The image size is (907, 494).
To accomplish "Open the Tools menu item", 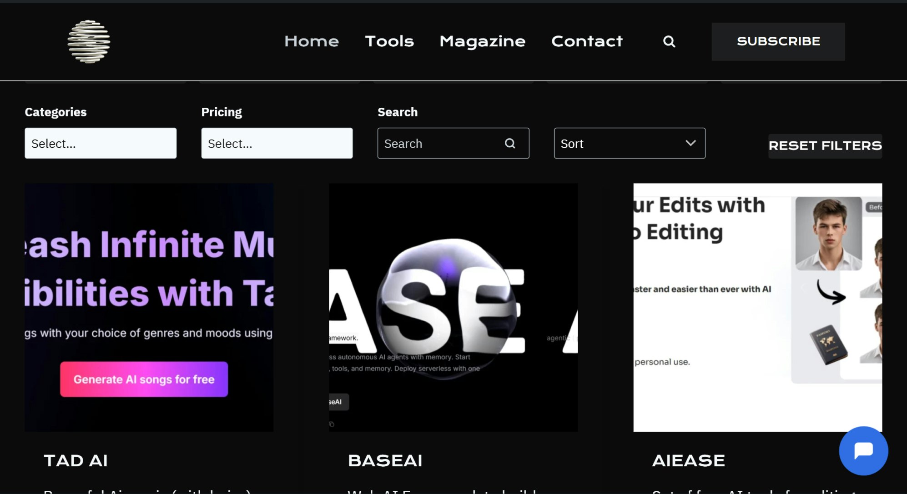I will 389,41.
